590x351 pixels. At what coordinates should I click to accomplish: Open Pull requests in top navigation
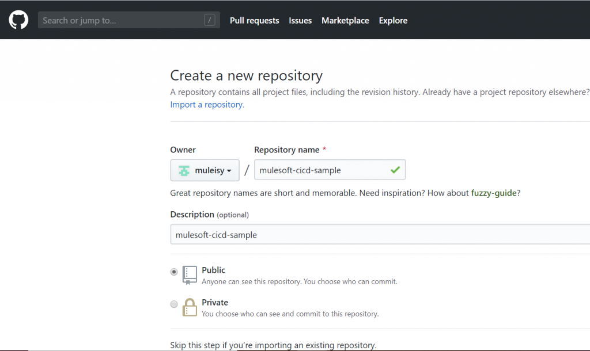[x=254, y=20]
